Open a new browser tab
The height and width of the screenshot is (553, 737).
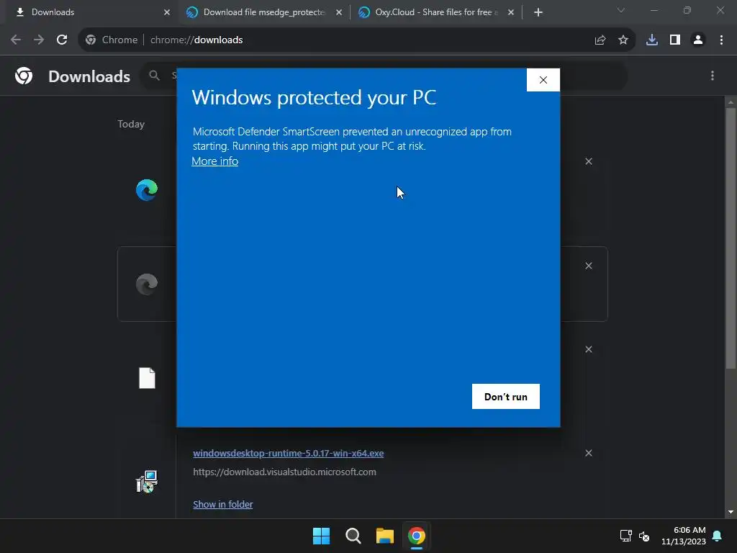tap(538, 12)
